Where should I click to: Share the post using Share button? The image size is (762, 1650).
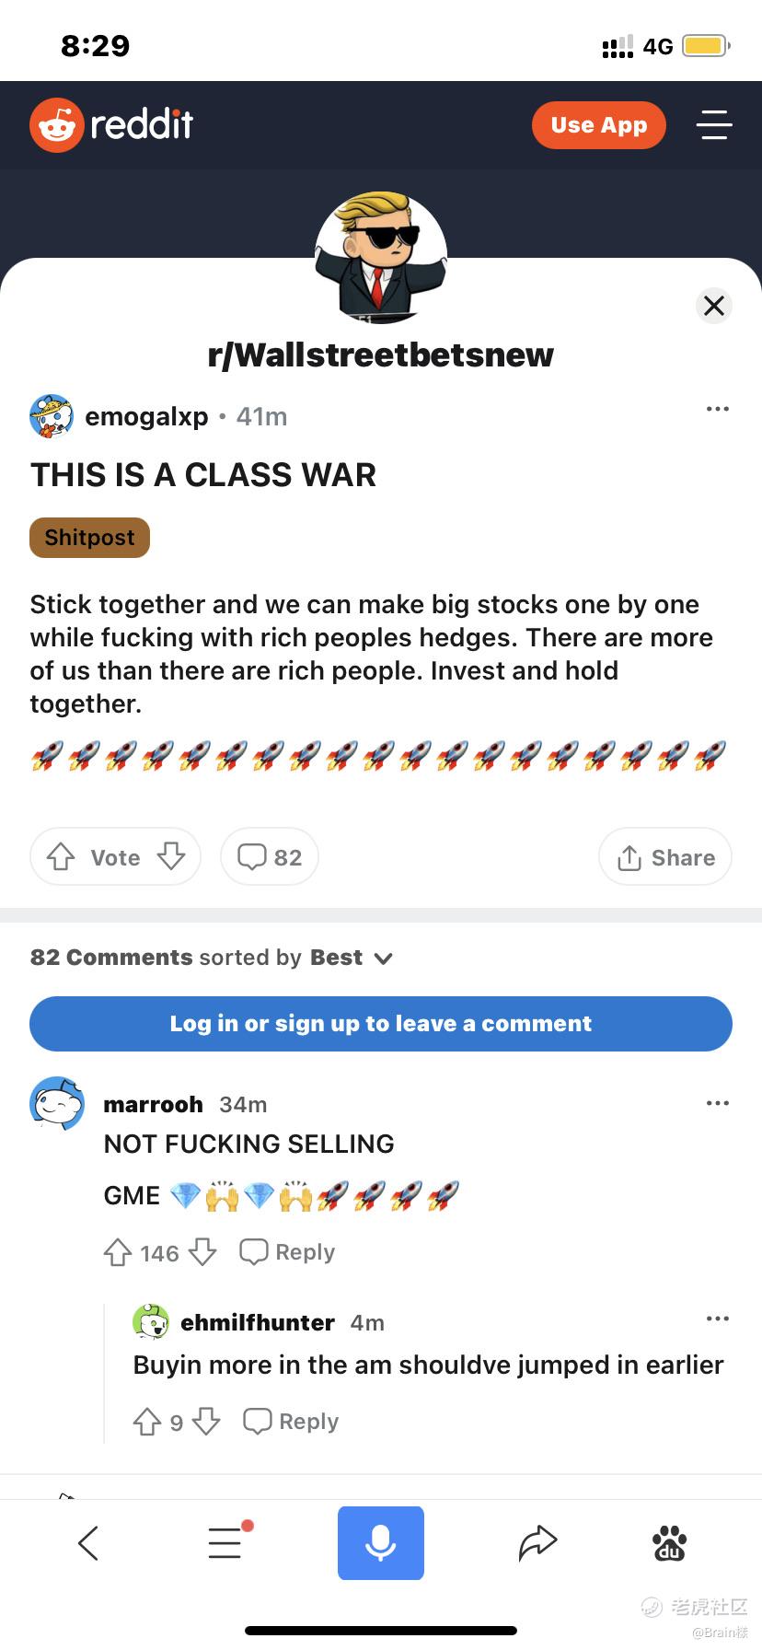pyautogui.click(x=665, y=857)
